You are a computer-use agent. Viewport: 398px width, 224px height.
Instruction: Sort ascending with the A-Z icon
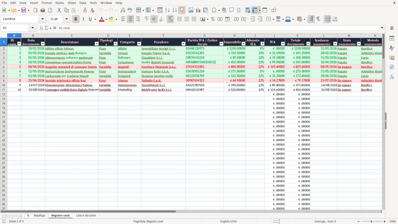click(167, 10)
